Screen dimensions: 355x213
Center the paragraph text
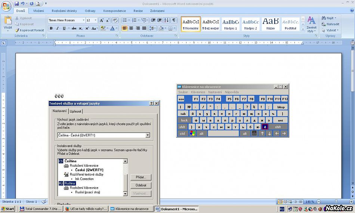(131, 28)
